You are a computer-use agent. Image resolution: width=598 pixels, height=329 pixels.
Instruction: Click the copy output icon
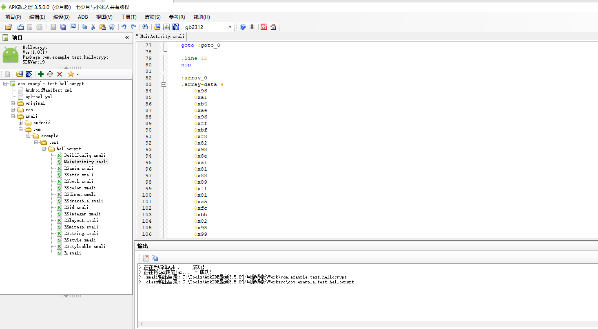coord(155,258)
